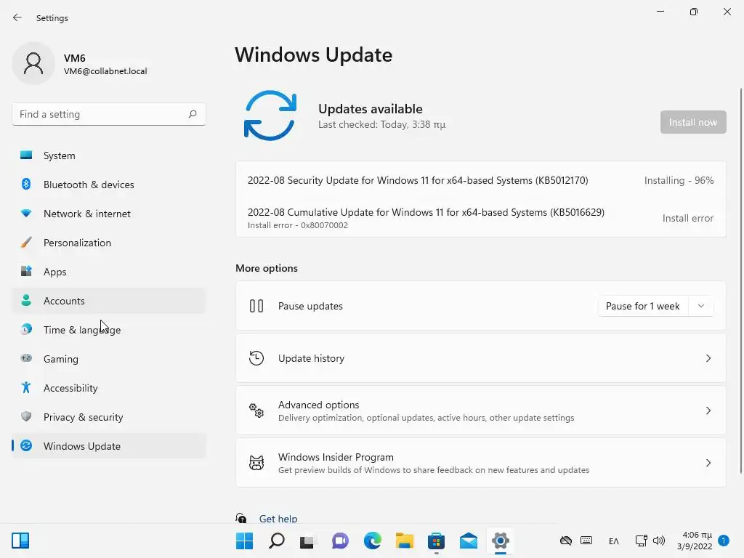Click the VM6 user avatar icon
The image size is (744, 558).
[x=33, y=63]
